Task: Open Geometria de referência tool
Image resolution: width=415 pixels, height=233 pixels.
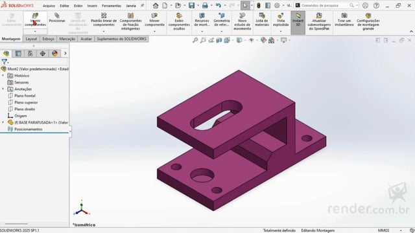Action: [222, 19]
